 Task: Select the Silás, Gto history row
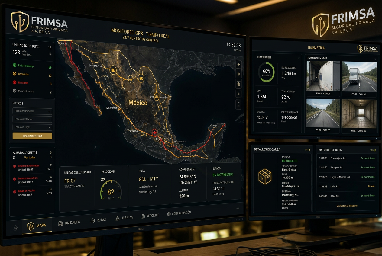pyautogui.click(x=347, y=196)
